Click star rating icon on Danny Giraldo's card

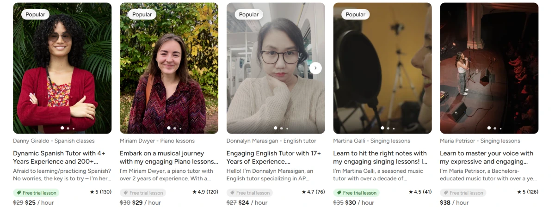[92, 192]
